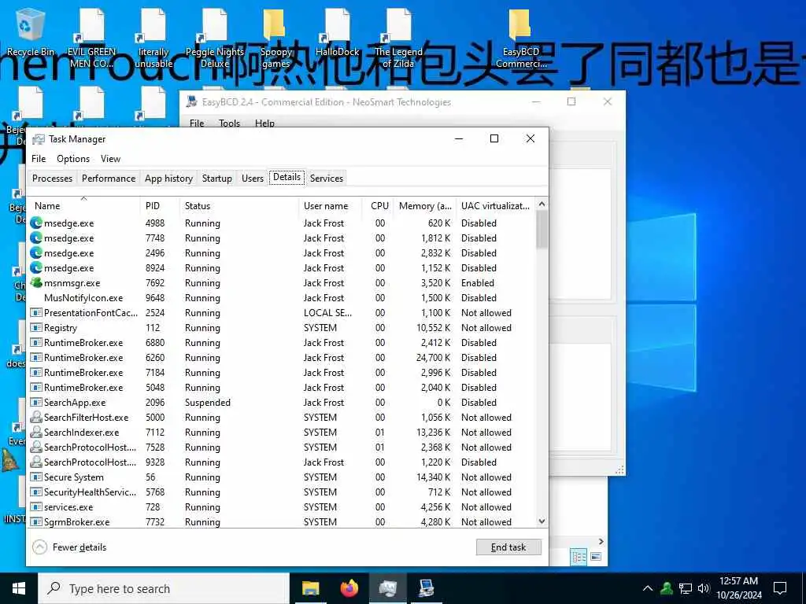
Task: Select the SearchApp.exe Suspended row
Action: click(x=282, y=402)
